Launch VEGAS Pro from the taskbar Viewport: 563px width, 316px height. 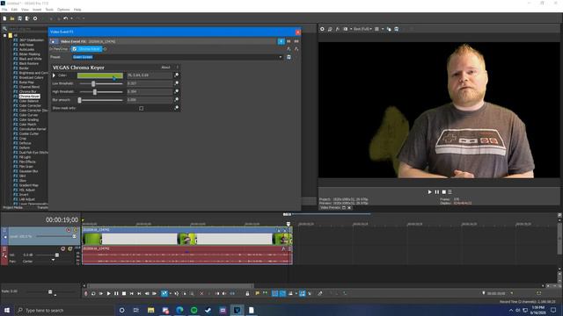coord(237,310)
